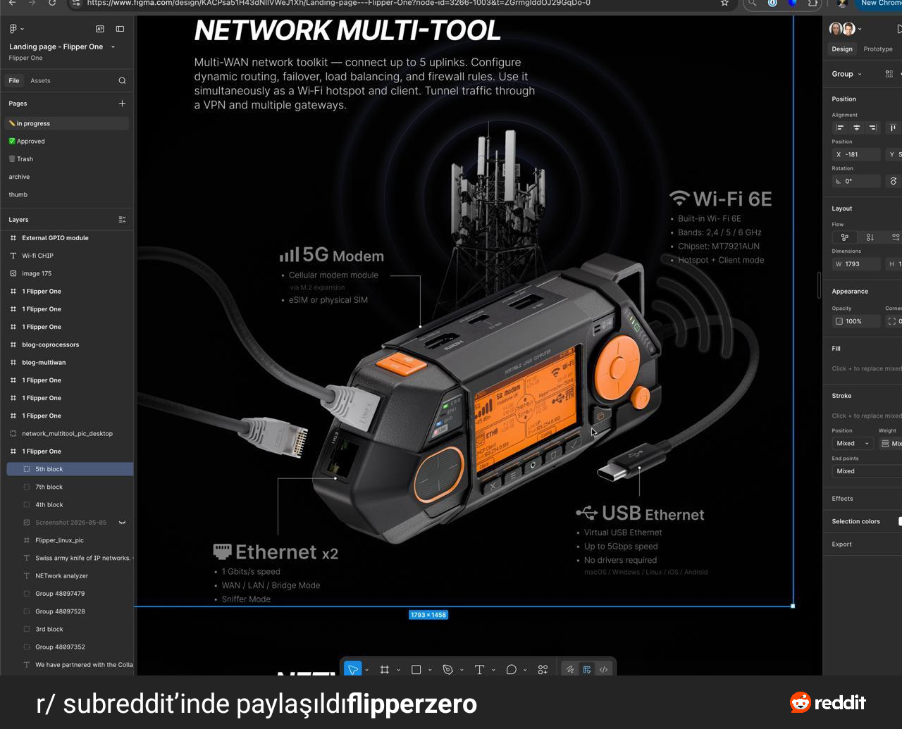Choose freeform flow layout option

click(x=844, y=237)
